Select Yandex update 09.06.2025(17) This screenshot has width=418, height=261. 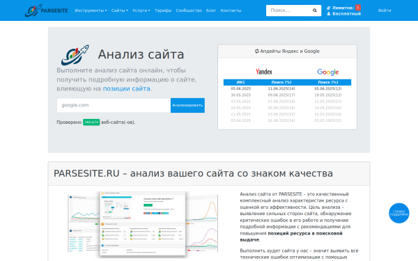(281, 95)
